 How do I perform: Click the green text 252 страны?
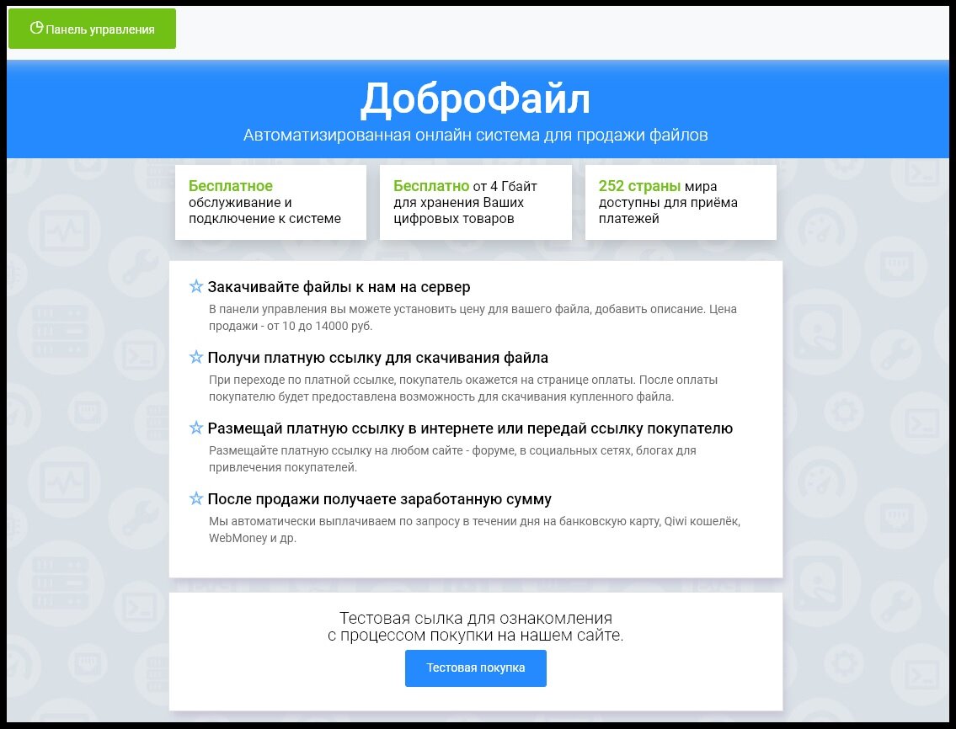tap(639, 186)
